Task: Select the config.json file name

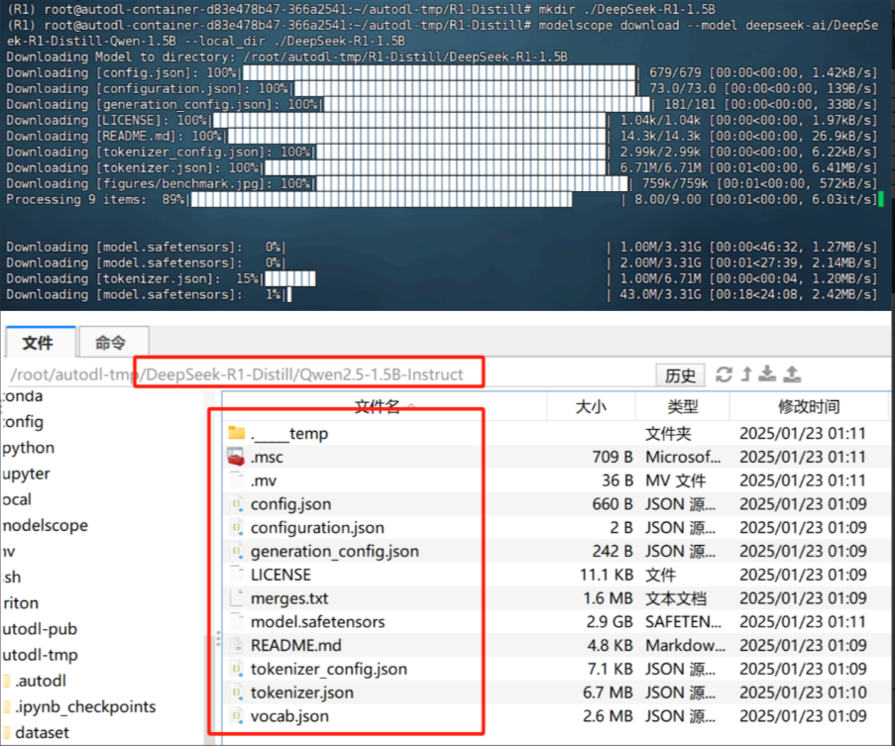Action: (290, 504)
